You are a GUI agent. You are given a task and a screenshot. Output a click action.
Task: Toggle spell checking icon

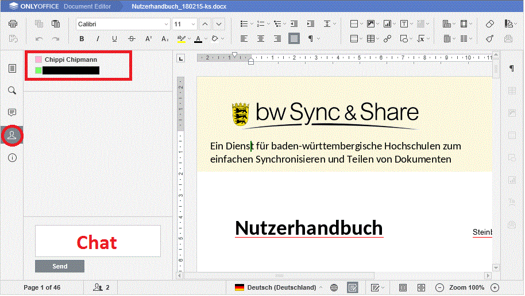[x=352, y=287]
